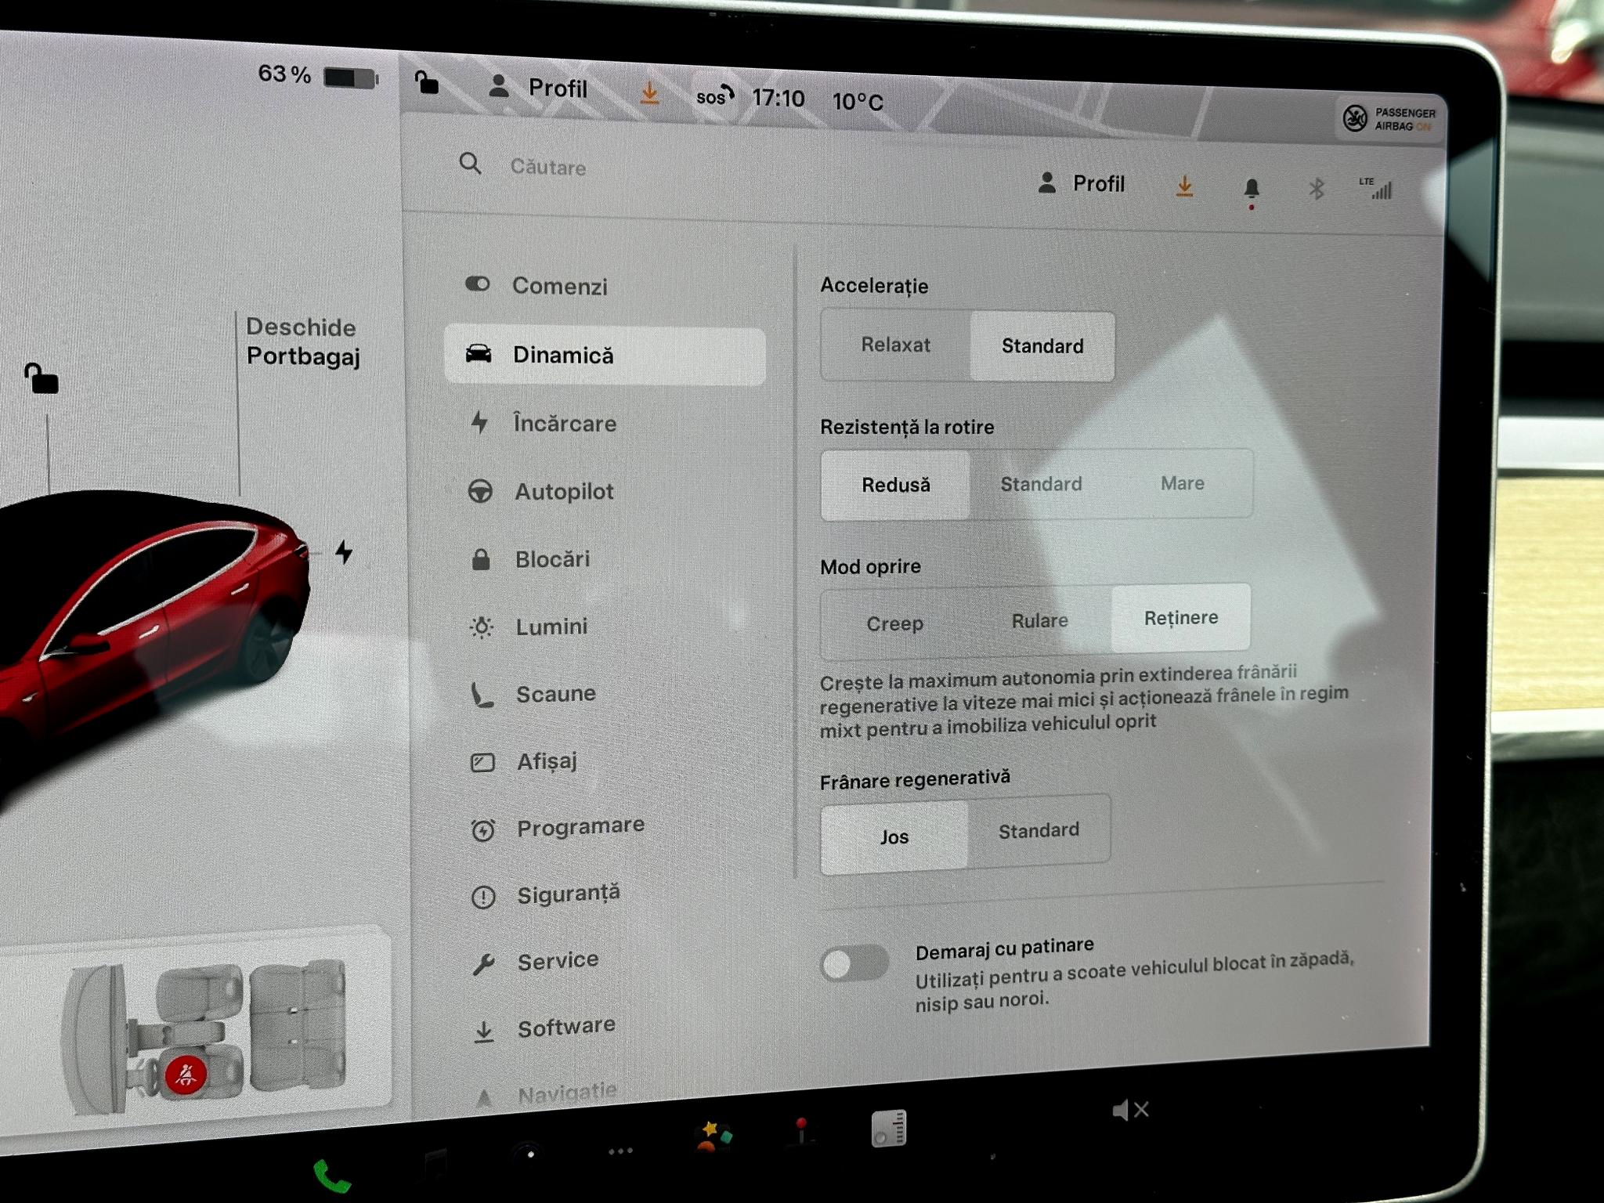Viewport: 1604px width, 1203px height.
Task: Tap the car unlock padlock icon
Action: click(41, 378)
